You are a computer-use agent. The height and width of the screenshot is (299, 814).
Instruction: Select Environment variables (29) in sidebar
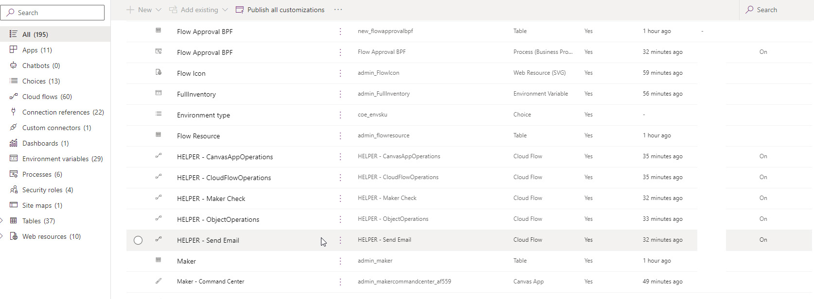coord(62,159)
